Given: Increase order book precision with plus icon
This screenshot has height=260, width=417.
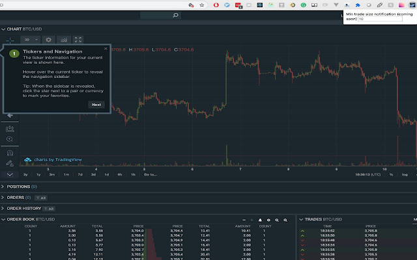Looking at the screenshot, I should coord(252,220).
